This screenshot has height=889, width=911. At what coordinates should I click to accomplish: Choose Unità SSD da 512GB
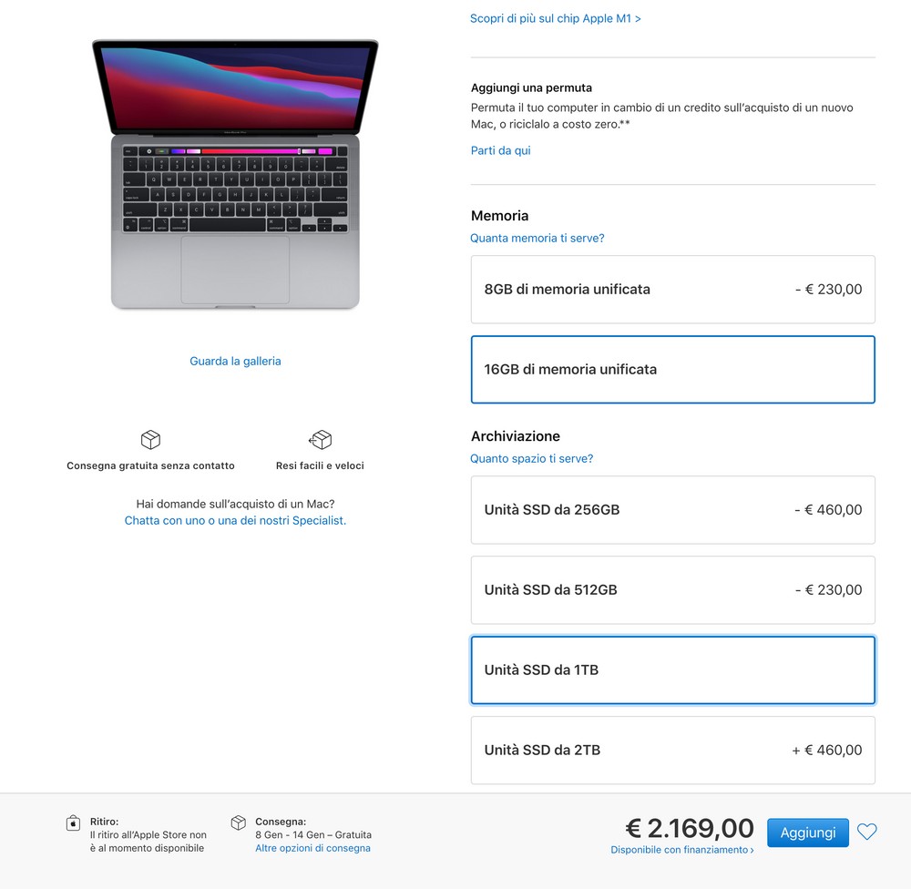tap(673, 590)
